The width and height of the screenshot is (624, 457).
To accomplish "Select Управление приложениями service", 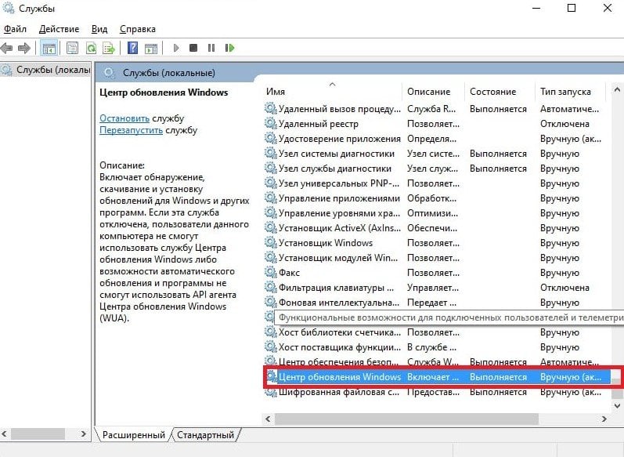I will point(436,198).
